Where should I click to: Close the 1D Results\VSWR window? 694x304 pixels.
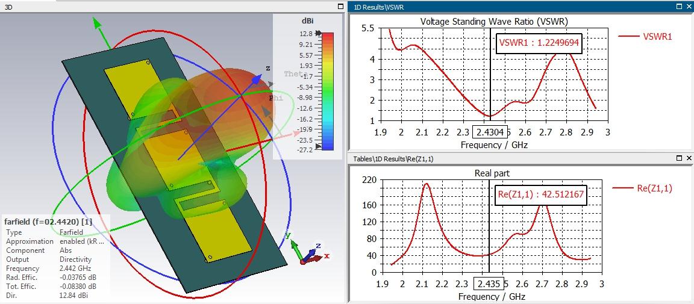pos(689,7)
